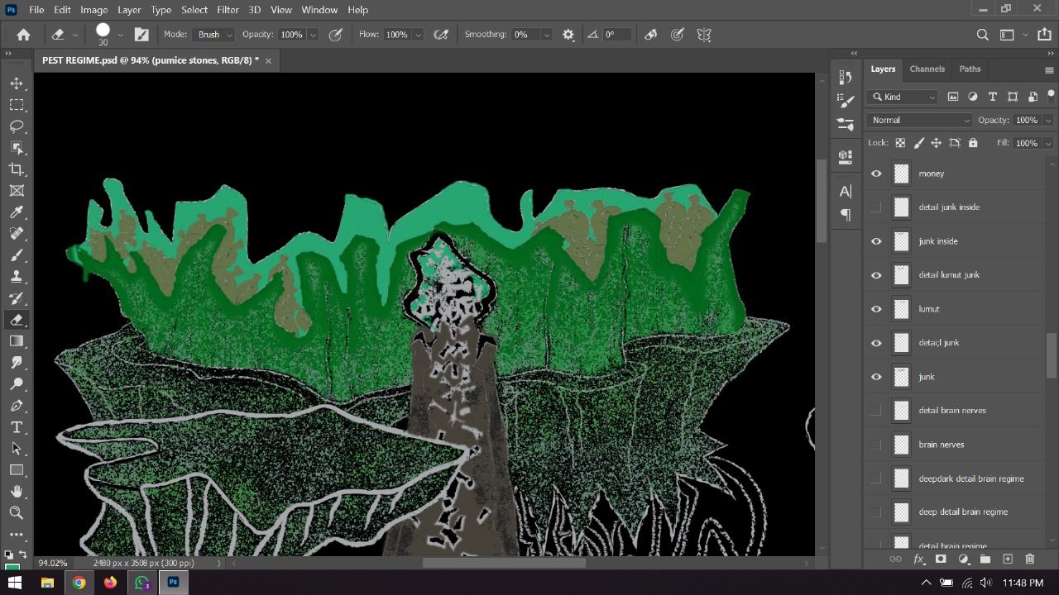Hide the lumut layer
The height and width of the screenshot is (595, 1059).
click(876, 309)
